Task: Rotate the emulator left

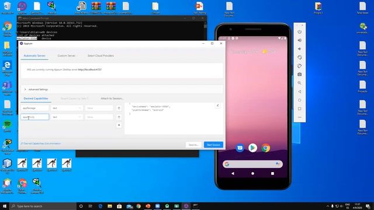Action: point(300,57)
